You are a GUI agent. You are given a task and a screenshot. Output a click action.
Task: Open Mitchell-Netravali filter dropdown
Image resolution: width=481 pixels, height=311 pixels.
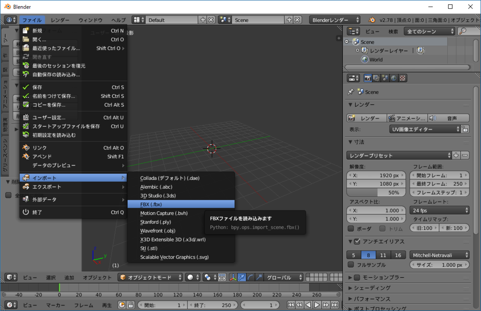[x=439, y=255]
